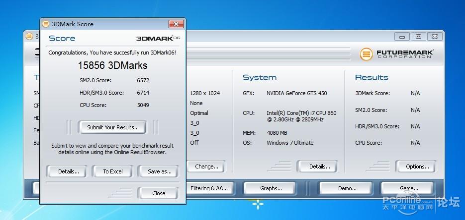This screenshot has width=465, height=220.
Task: Click the main window title bar icon
Action: 29,36
